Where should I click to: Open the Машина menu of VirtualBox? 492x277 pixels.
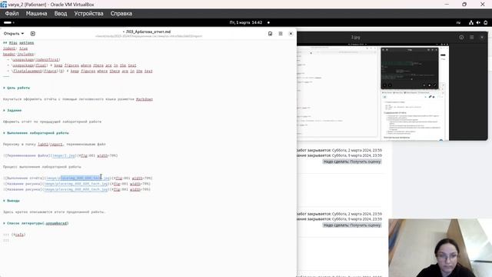[x=36, y=14]
